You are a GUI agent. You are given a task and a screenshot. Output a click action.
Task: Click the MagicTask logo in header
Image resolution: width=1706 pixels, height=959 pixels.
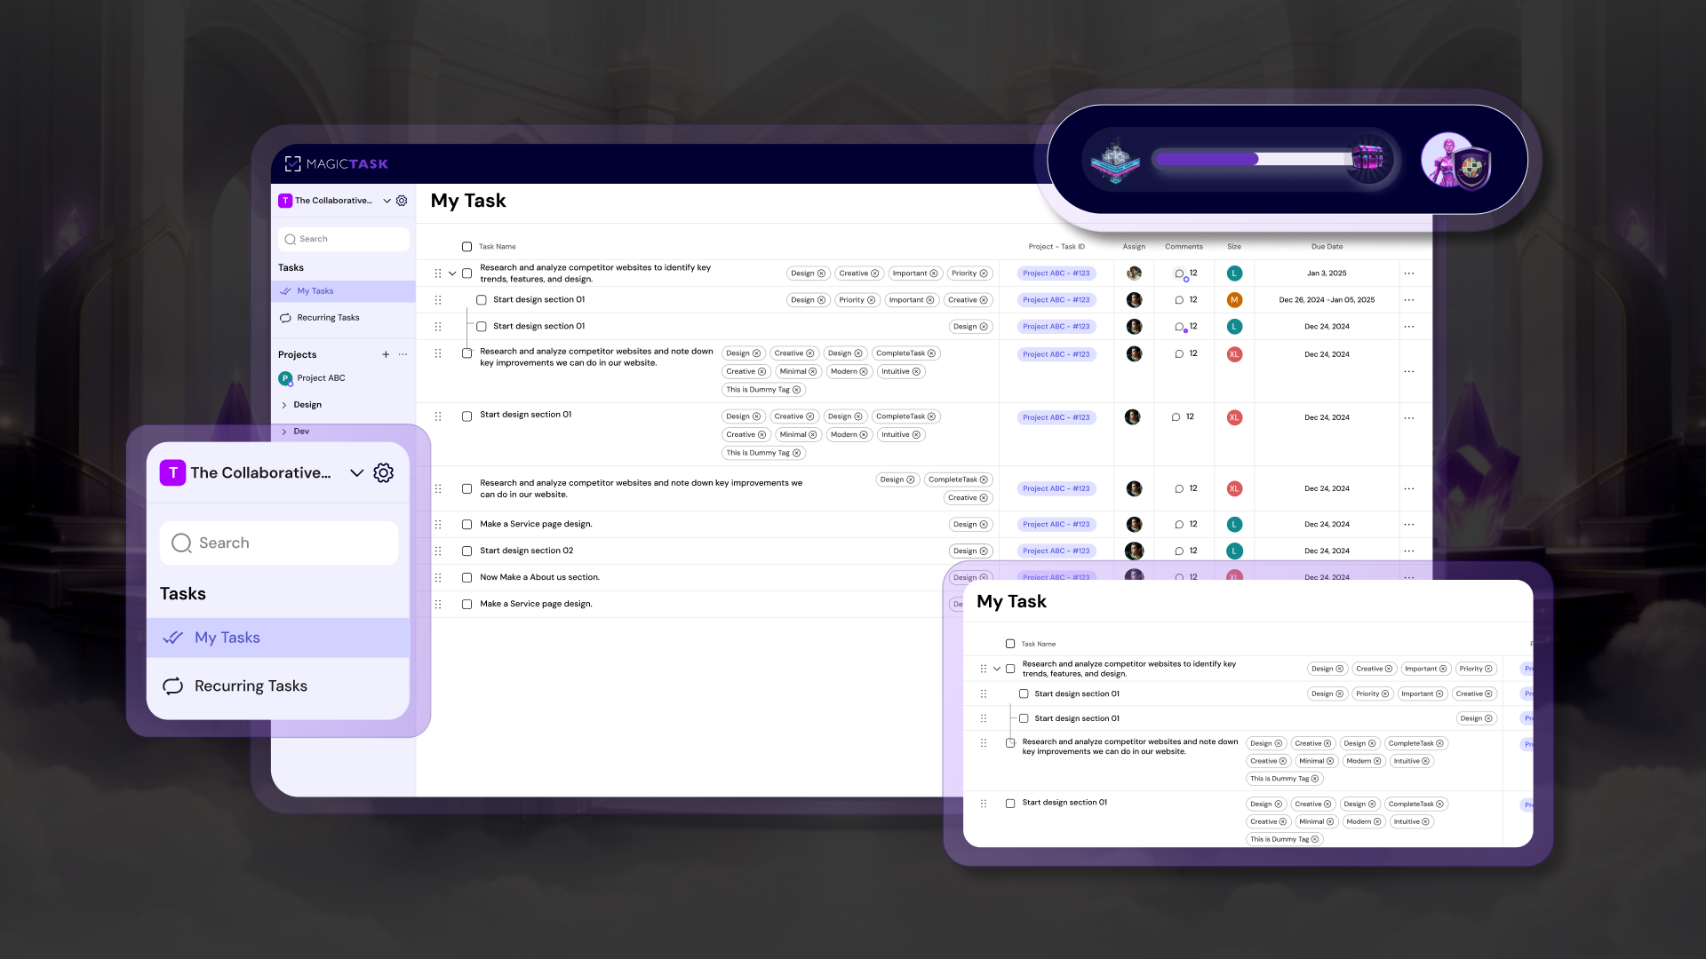(336, 163)
